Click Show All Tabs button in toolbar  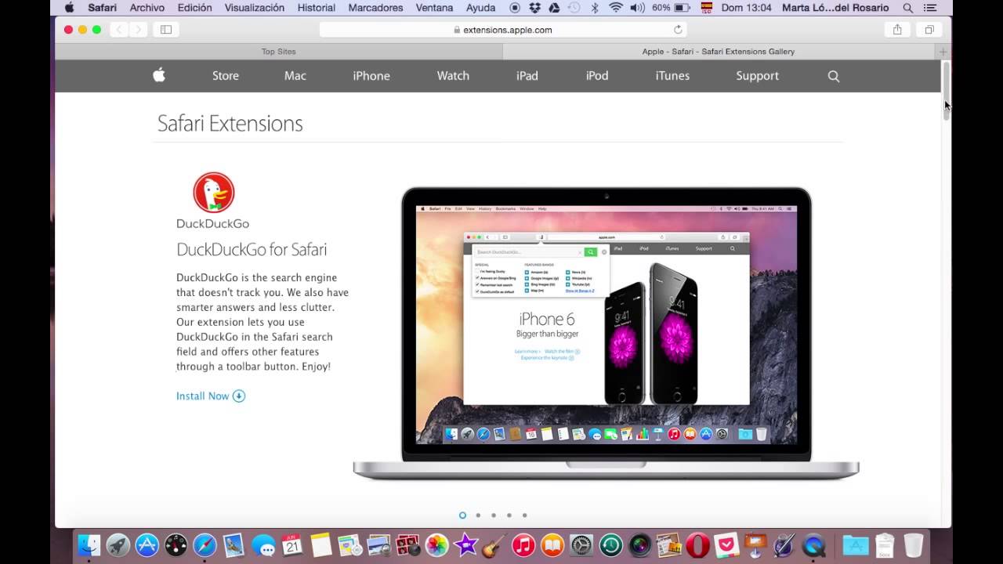click(x=929, y=30)
